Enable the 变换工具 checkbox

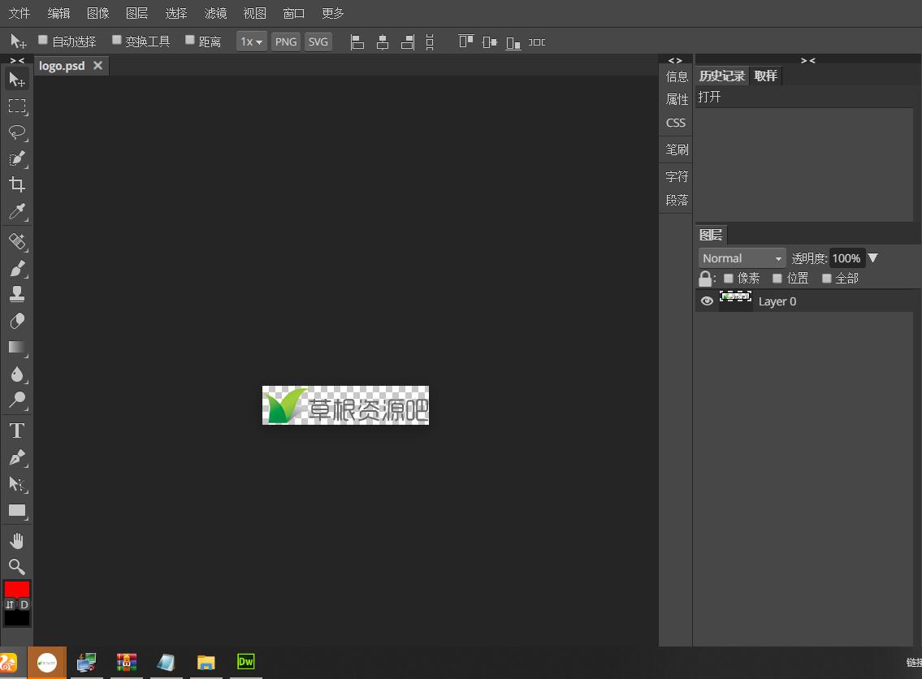point(116,40)
